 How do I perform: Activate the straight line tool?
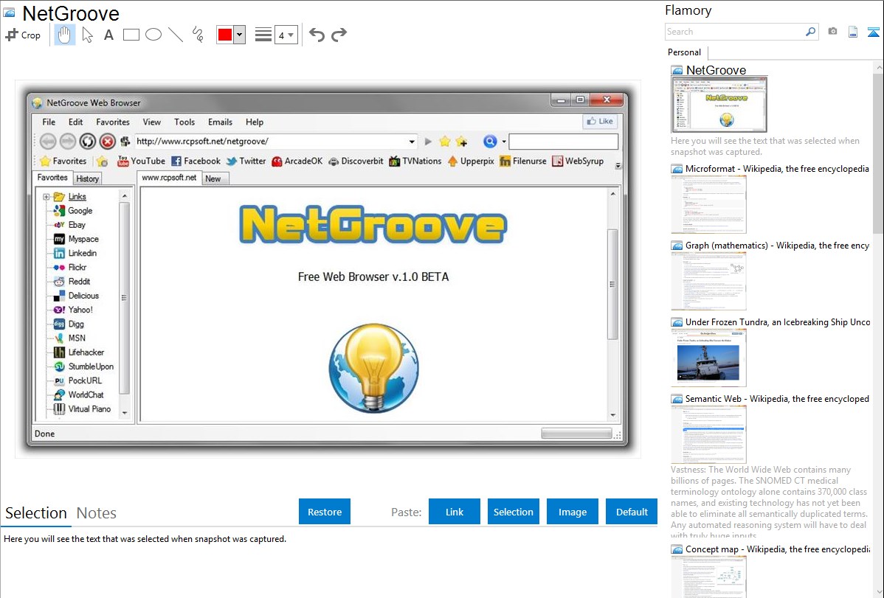pos(176,35)
